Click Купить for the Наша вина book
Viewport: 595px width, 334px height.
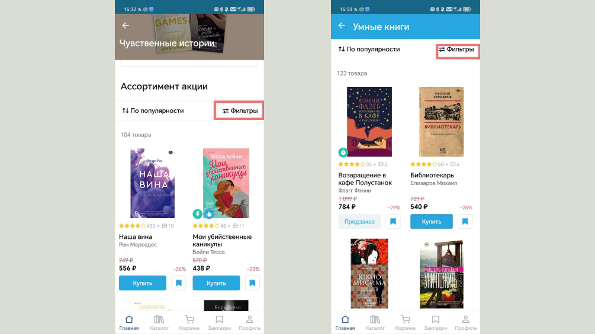(143, 283)
